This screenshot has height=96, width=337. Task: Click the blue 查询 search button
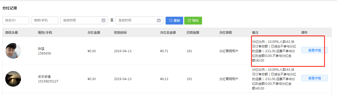[174, 20]
